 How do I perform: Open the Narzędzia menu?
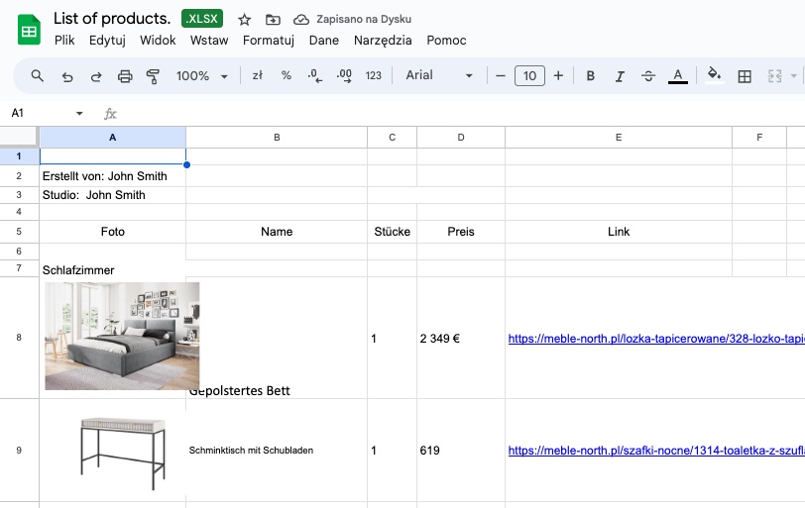(x=383, y=41)
